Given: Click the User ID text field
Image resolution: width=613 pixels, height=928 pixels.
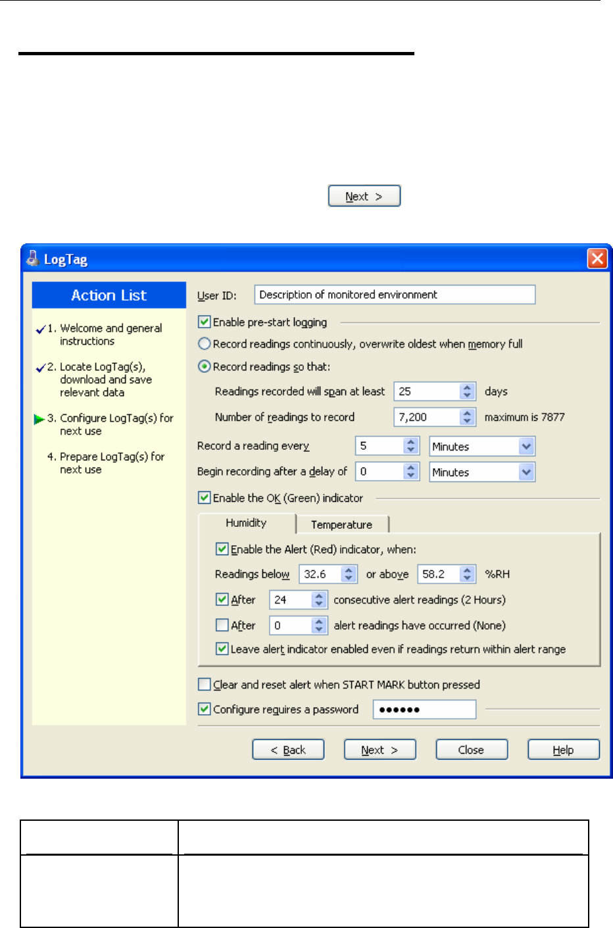Looking at the screenshot, I should coord(395,295).
